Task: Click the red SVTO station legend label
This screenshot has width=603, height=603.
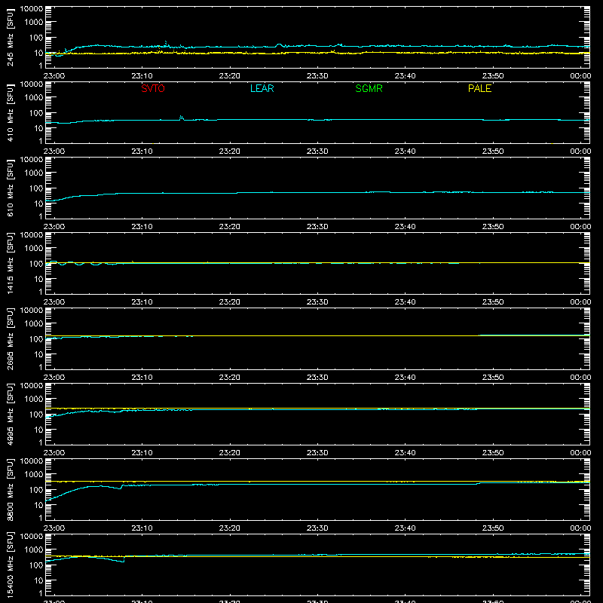Action: (153, 88)
